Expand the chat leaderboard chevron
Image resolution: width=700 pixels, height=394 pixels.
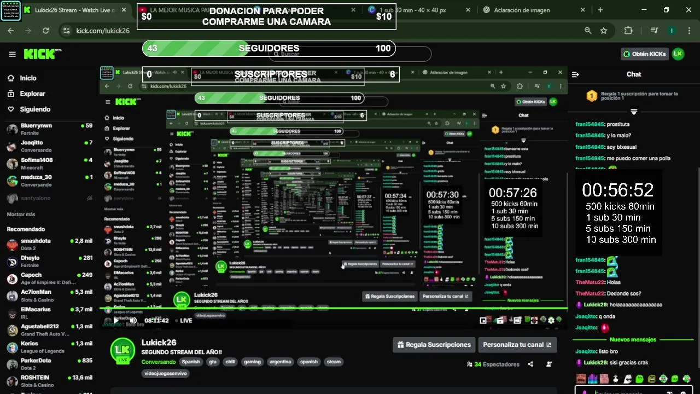634,112
